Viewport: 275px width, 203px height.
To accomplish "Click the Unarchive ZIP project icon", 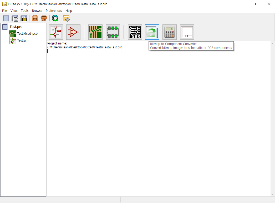I will click(x=44, y=18).
